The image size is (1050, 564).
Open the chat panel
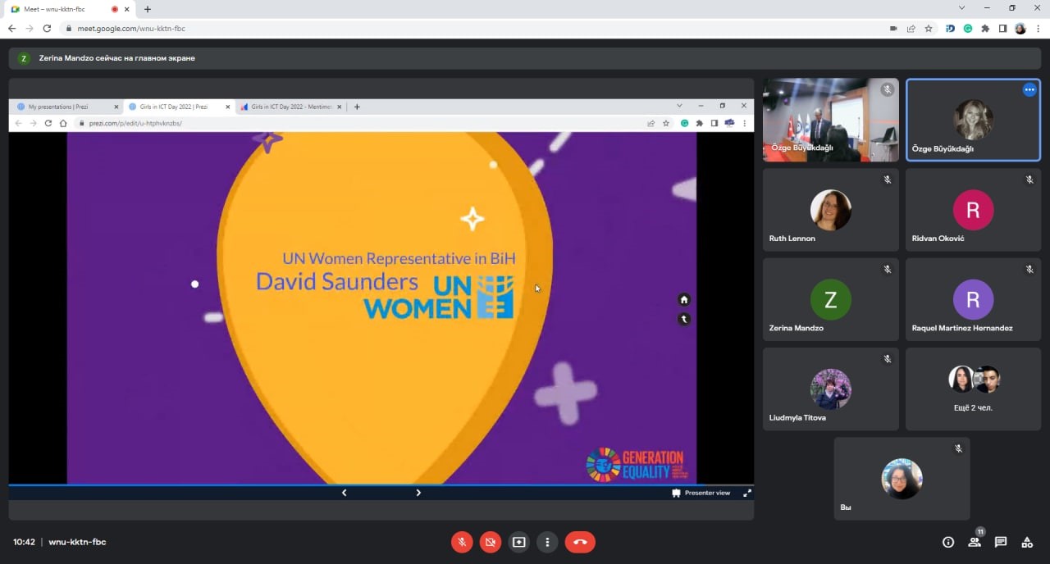pos(1001,542)
